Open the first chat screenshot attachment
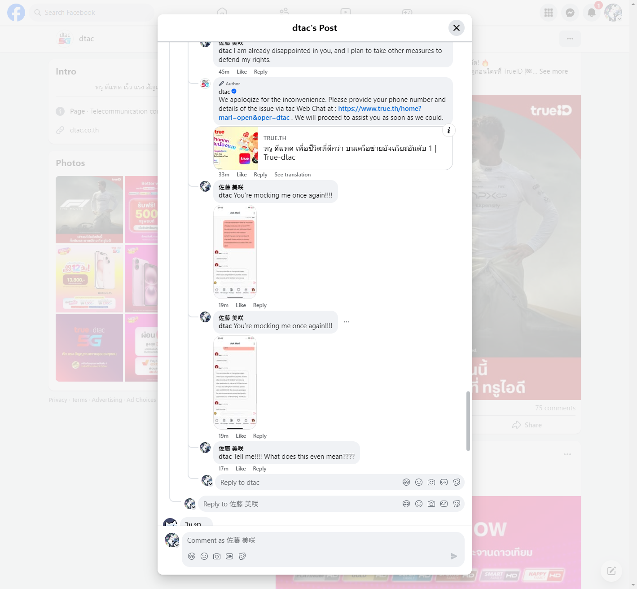637x589 pixels. pyautogui.click(x=235, y=252)
